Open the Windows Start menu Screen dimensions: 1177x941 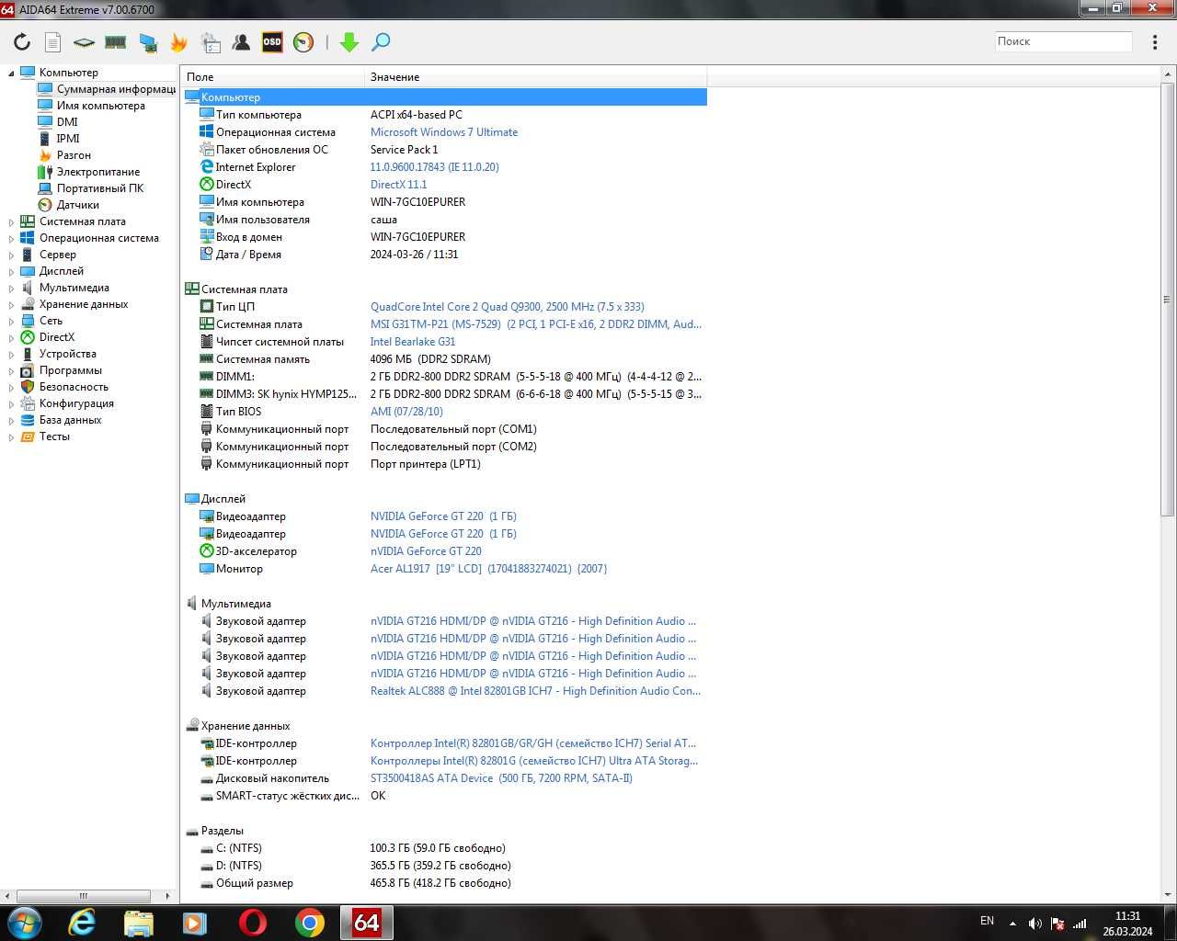[25, 923]
